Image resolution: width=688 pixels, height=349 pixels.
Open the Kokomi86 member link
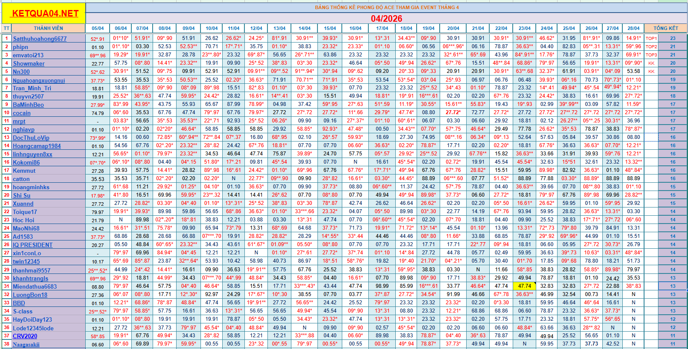26,162
